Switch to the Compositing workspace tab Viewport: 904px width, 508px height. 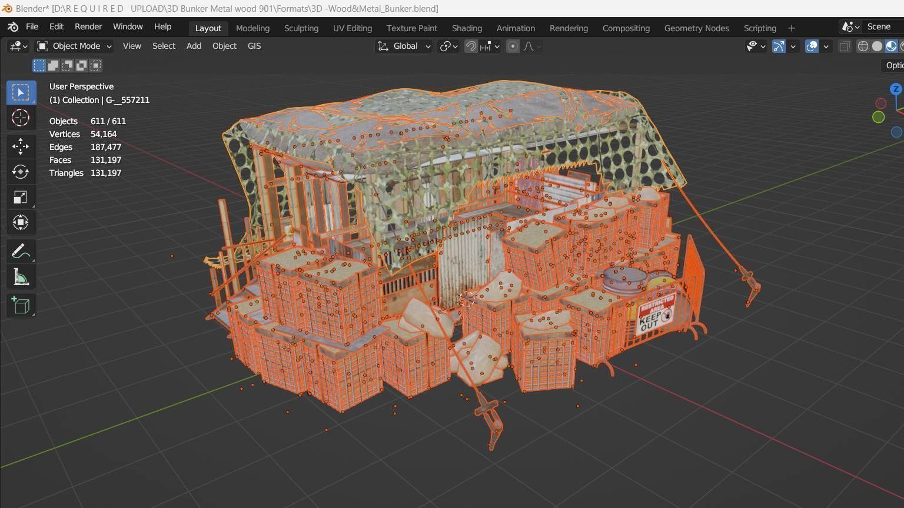coord(626,28)
